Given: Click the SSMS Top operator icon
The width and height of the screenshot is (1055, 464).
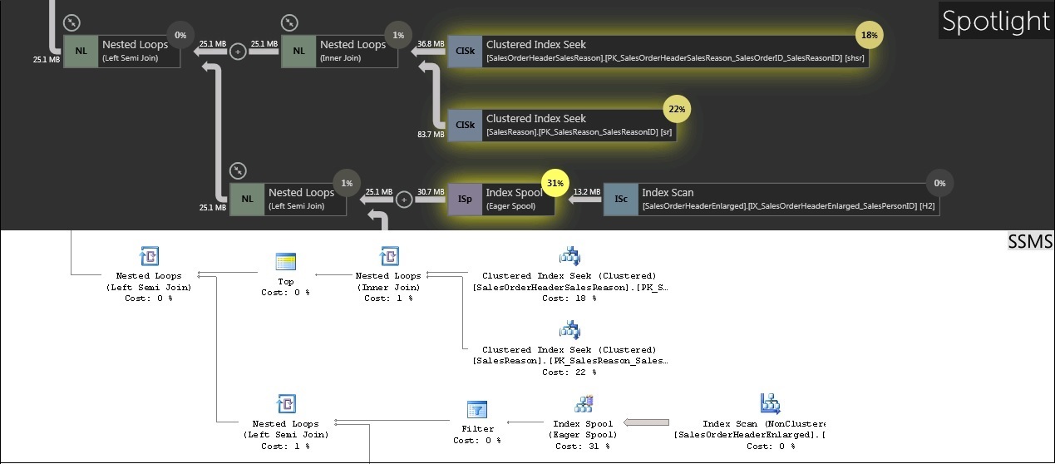Looking at the screenshot, I should pyautogui.click(x=285, y=262).
